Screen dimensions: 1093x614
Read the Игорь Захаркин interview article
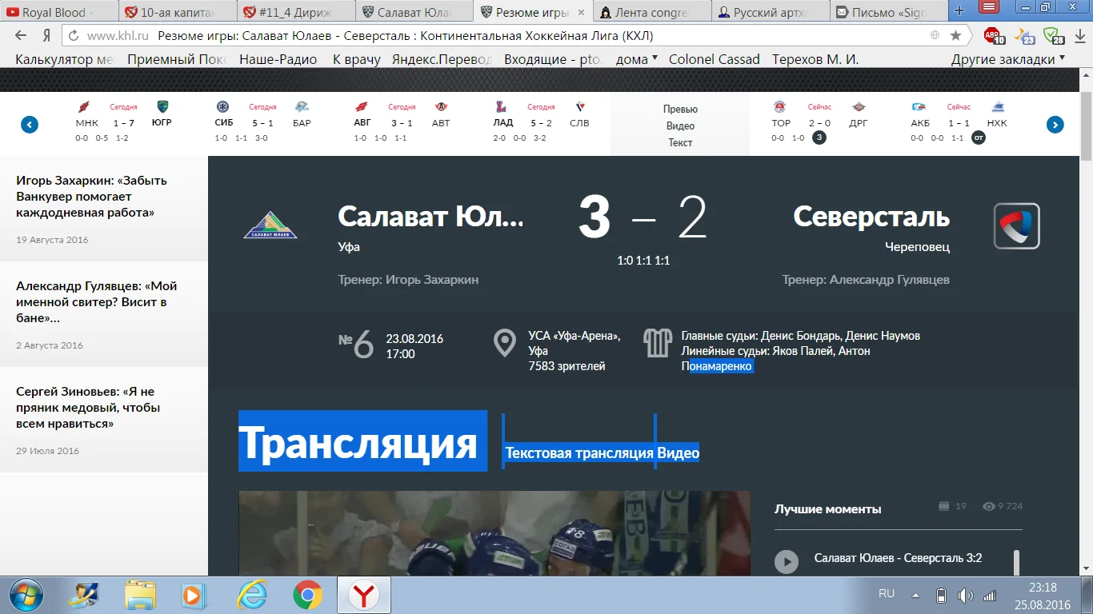[x=91, y=197]
